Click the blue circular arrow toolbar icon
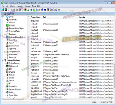The width and height of the screenshot is (116, 105). pos(42,10)
